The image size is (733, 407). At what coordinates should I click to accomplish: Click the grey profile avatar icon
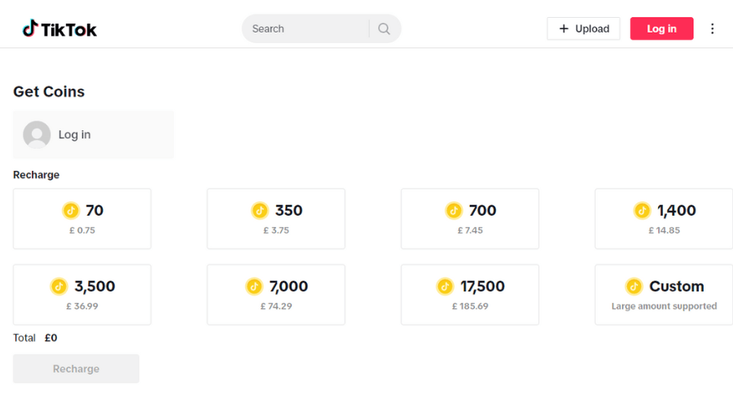click(x=37, y=134)
